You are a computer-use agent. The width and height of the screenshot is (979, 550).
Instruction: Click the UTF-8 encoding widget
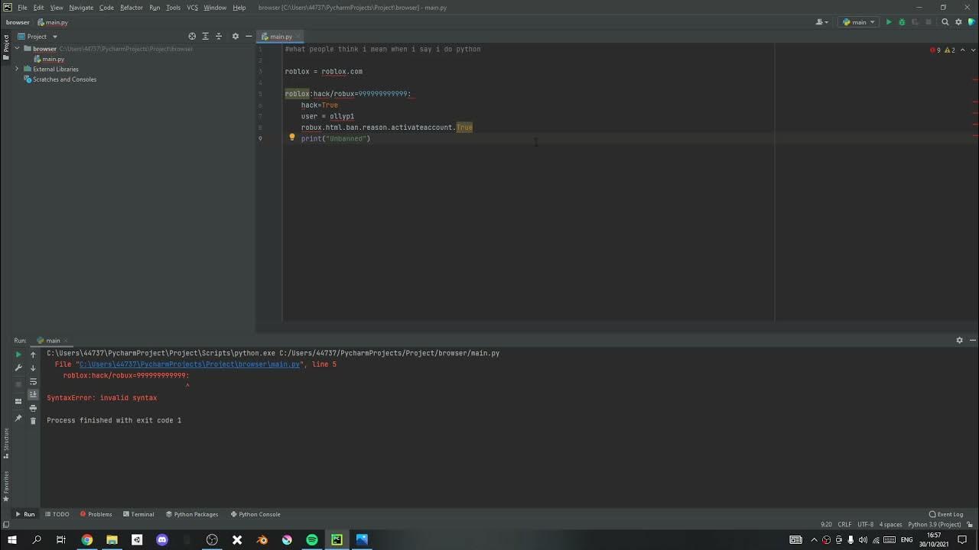(x=865, y=525)
